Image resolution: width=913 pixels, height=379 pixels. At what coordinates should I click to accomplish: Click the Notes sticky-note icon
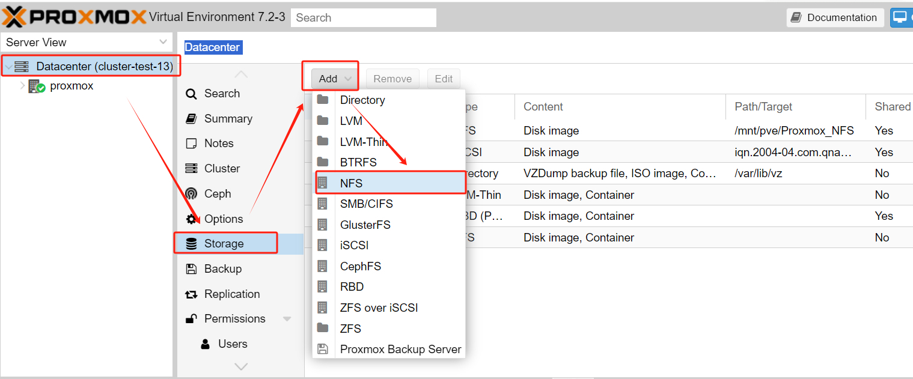191,144
